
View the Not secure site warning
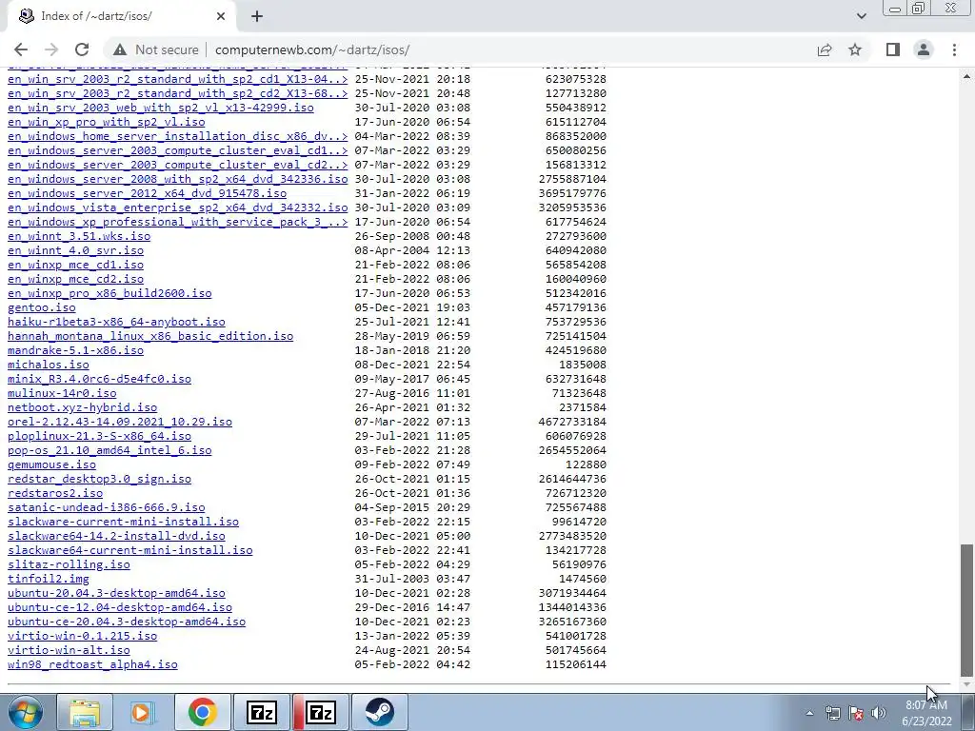point(156,49)
